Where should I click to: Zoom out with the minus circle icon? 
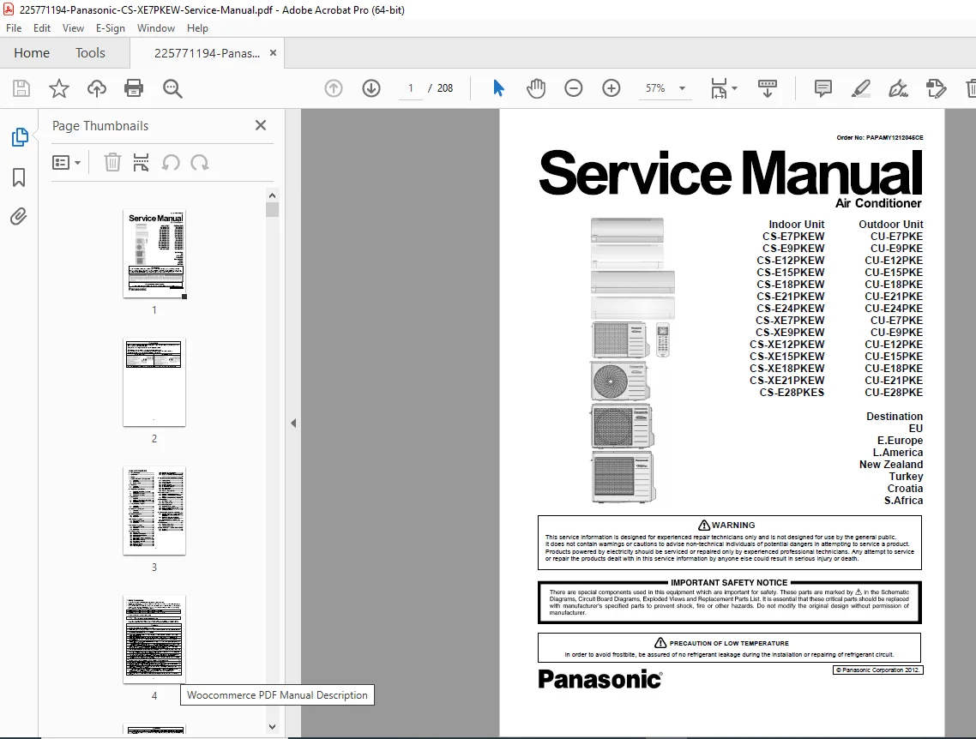(573, 88)
